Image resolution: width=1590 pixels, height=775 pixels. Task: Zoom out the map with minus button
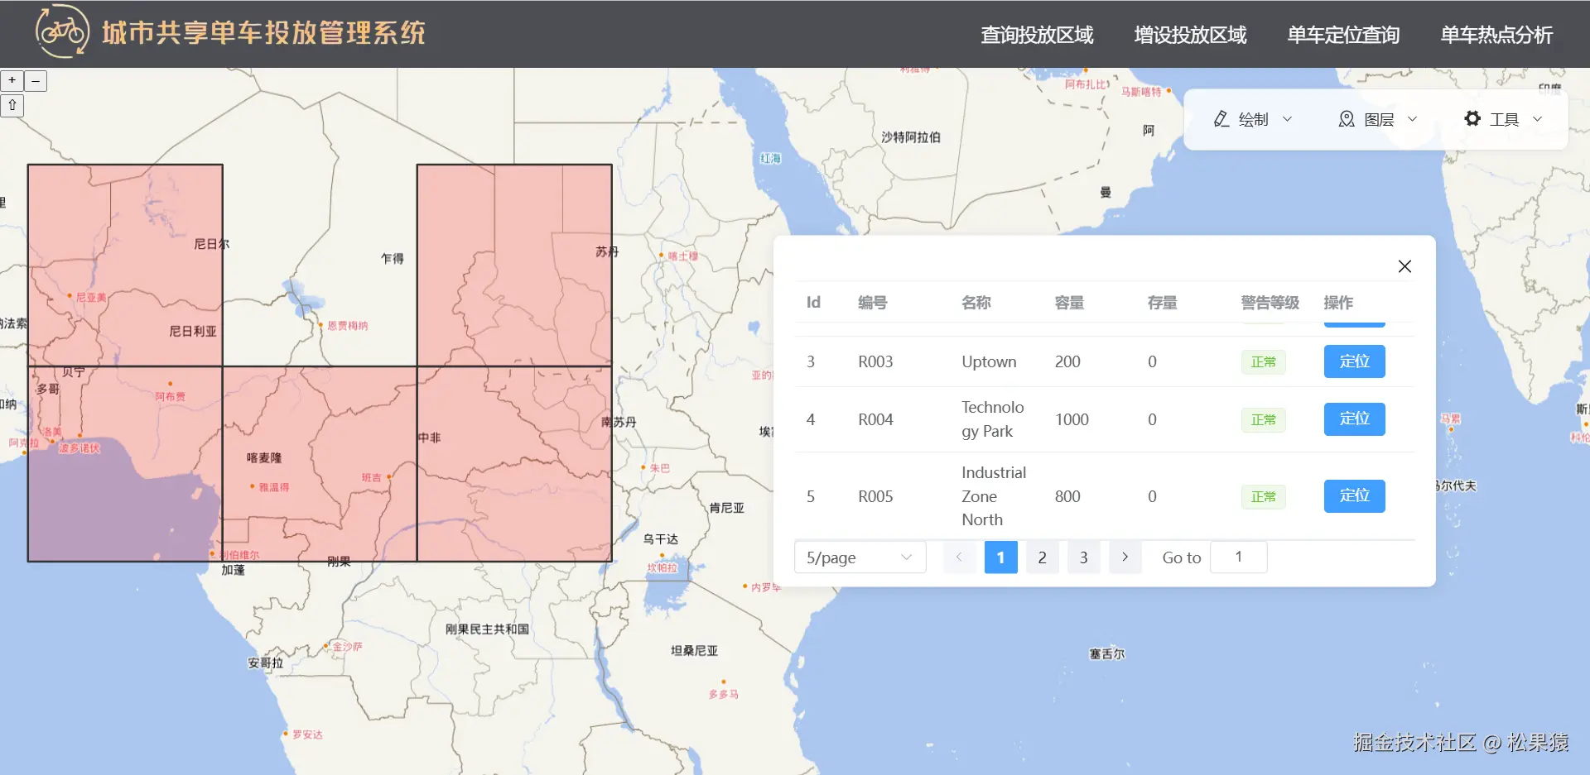tap(36, 81)
